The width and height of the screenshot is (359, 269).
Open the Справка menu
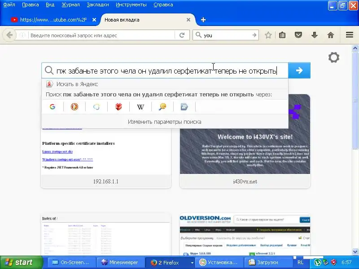coord(163,4)
